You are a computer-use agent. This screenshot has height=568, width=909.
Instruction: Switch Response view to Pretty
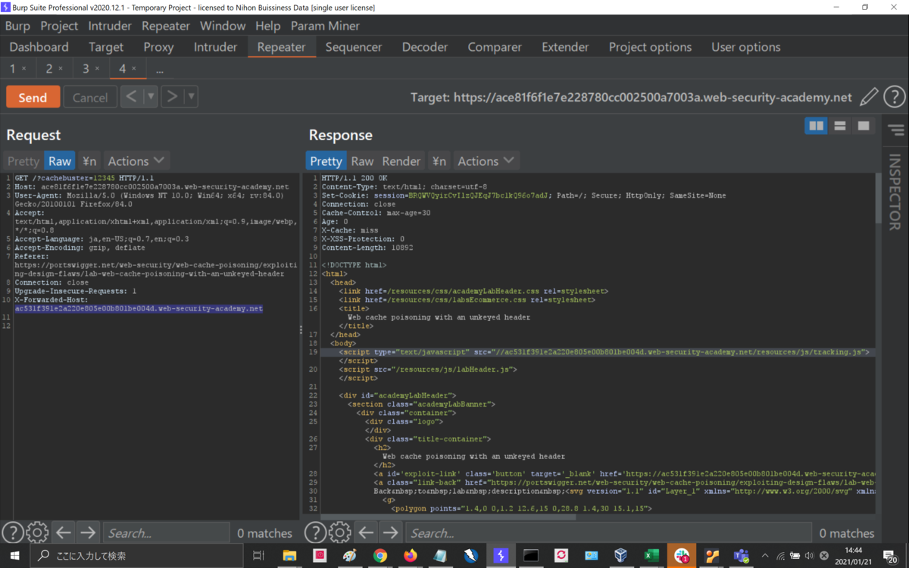[326, 161]
